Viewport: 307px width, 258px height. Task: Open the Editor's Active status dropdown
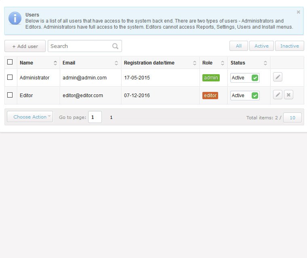click(245, 96)
